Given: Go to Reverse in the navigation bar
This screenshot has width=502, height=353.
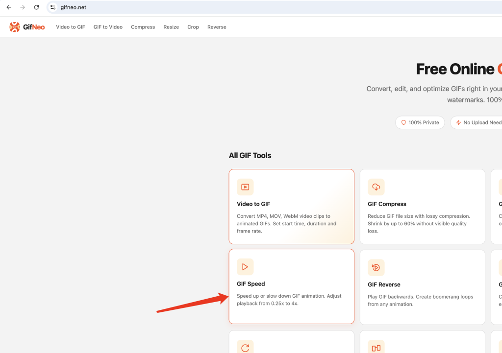Looking at the screenshot, I should 217,27.
